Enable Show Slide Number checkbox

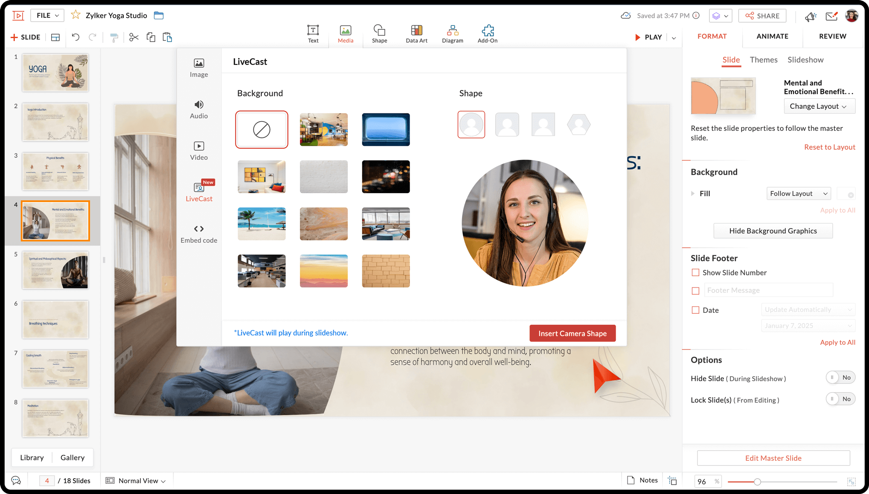coord(695,272)
